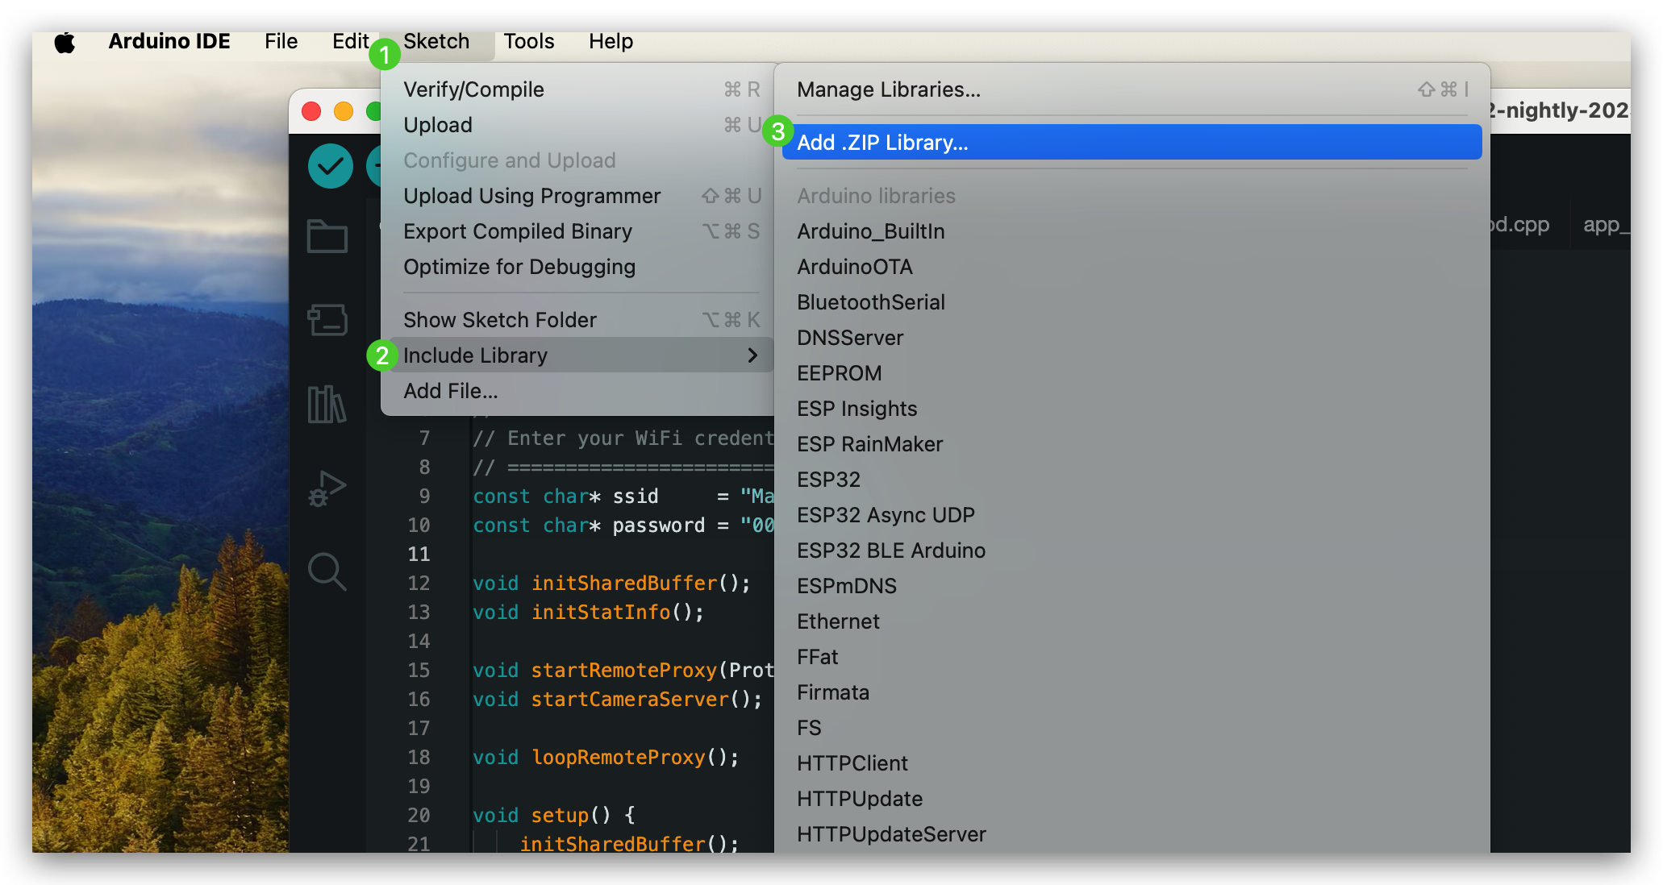Click the const char* password line
1663x885 pixels.
pyautogui.click(x=623, y=526)
